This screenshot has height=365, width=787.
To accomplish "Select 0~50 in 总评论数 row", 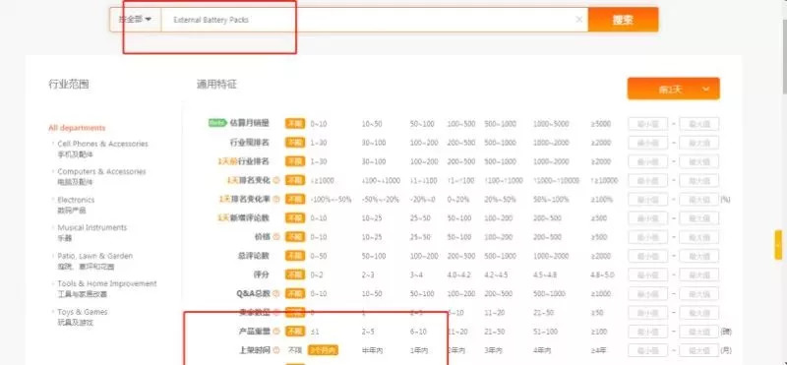I will 319,256.
